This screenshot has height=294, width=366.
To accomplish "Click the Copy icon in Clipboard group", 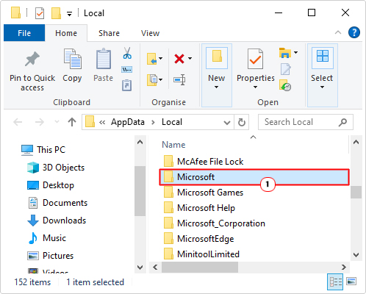I will click(x=73, y=59).
